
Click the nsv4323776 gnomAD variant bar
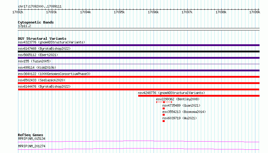point(139,45)
